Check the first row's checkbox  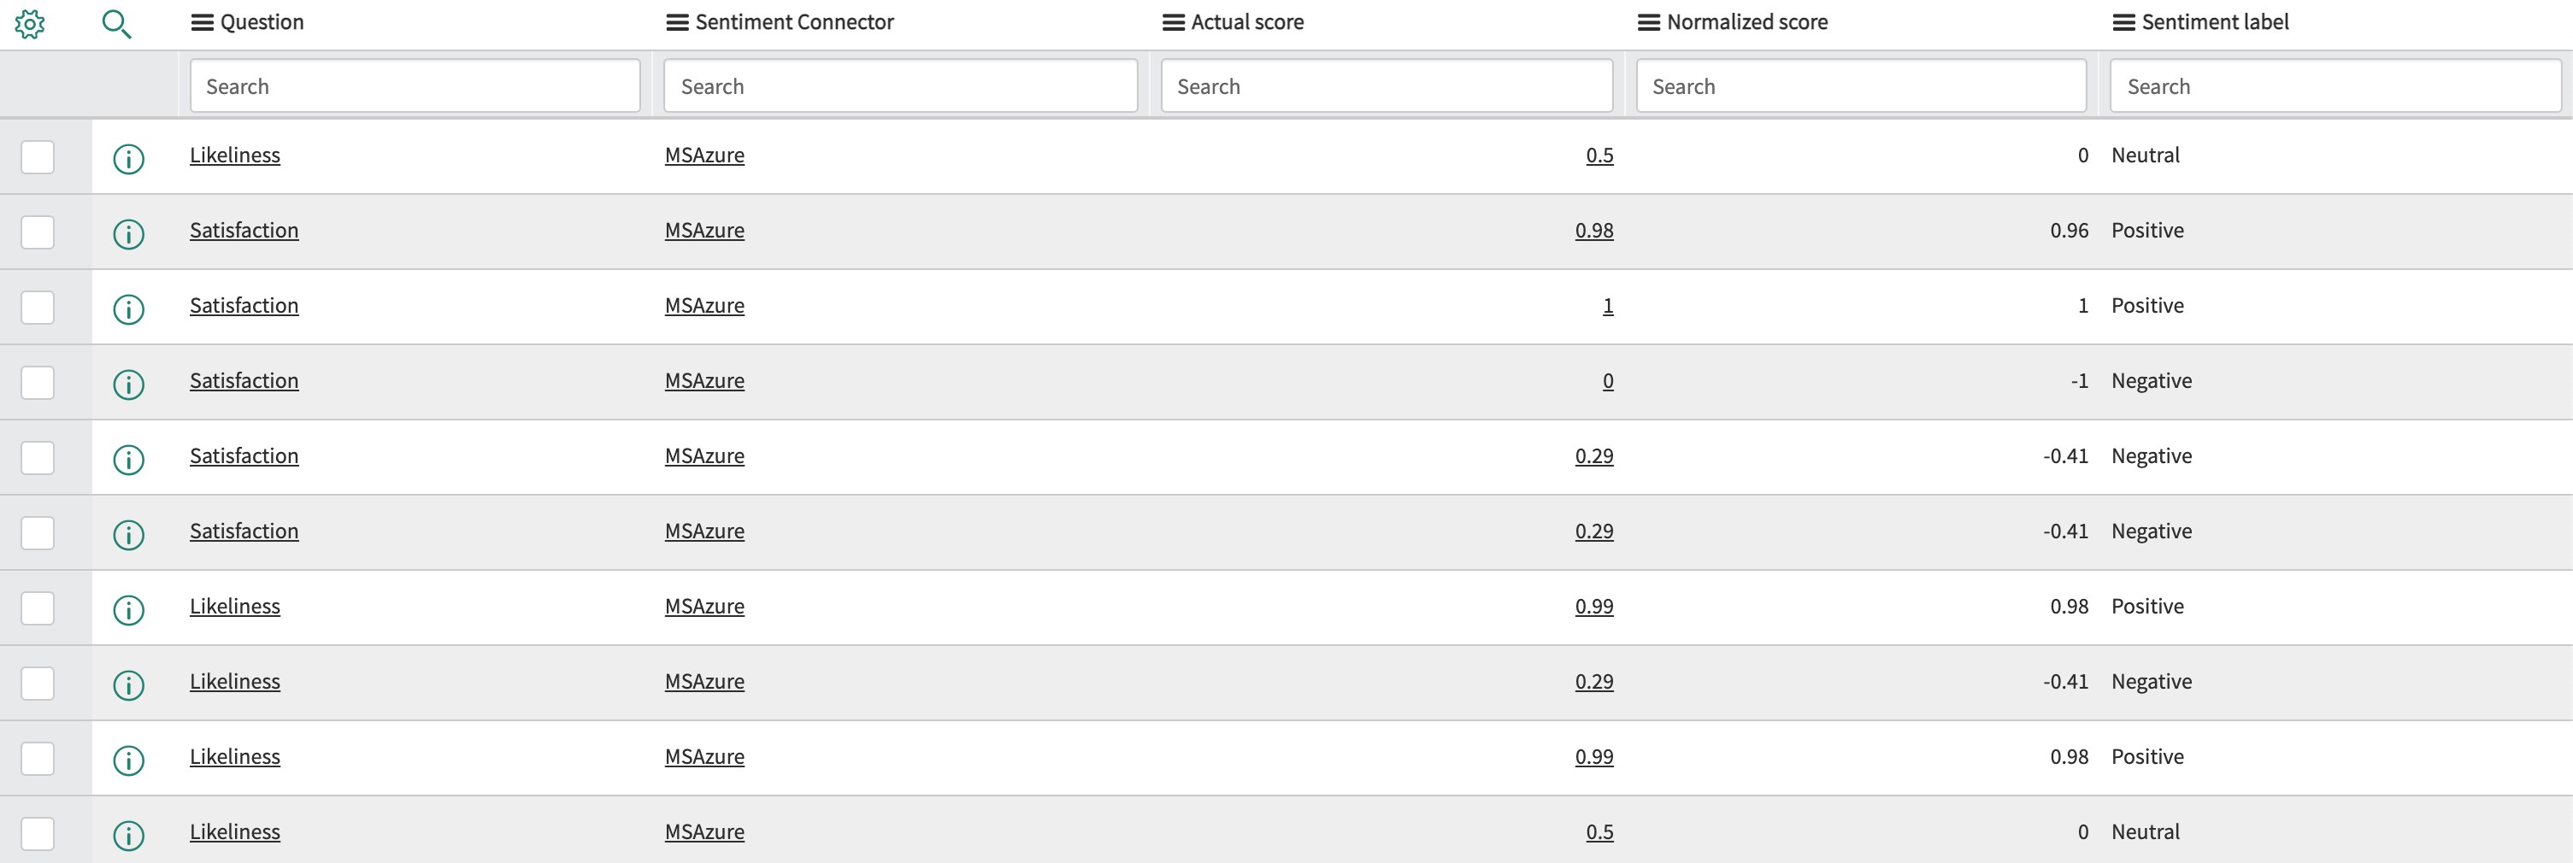[x=37, y=157]
